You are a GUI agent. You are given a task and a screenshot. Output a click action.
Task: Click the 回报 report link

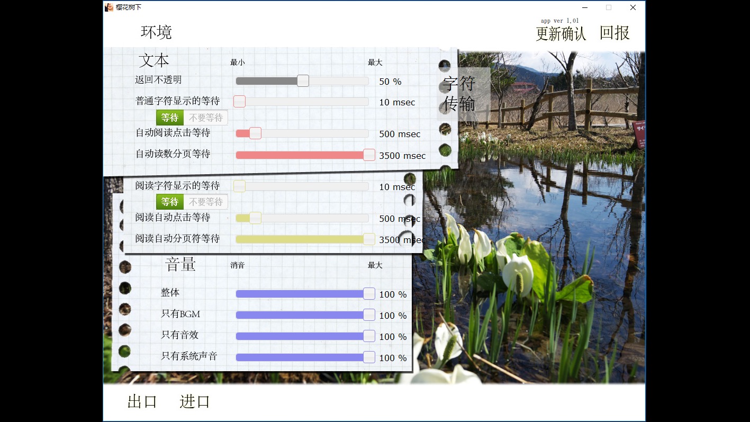click(615, 33)
